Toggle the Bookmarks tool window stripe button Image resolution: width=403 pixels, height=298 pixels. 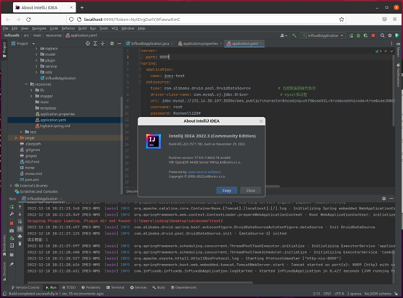pos(4,246)
